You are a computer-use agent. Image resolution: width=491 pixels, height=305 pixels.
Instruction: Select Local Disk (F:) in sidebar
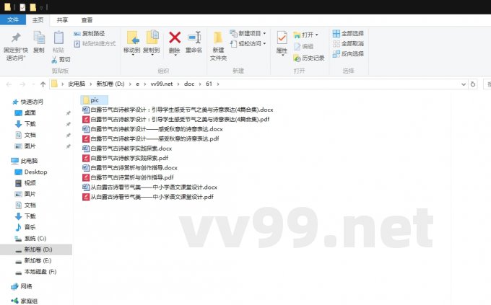[36, 272]
